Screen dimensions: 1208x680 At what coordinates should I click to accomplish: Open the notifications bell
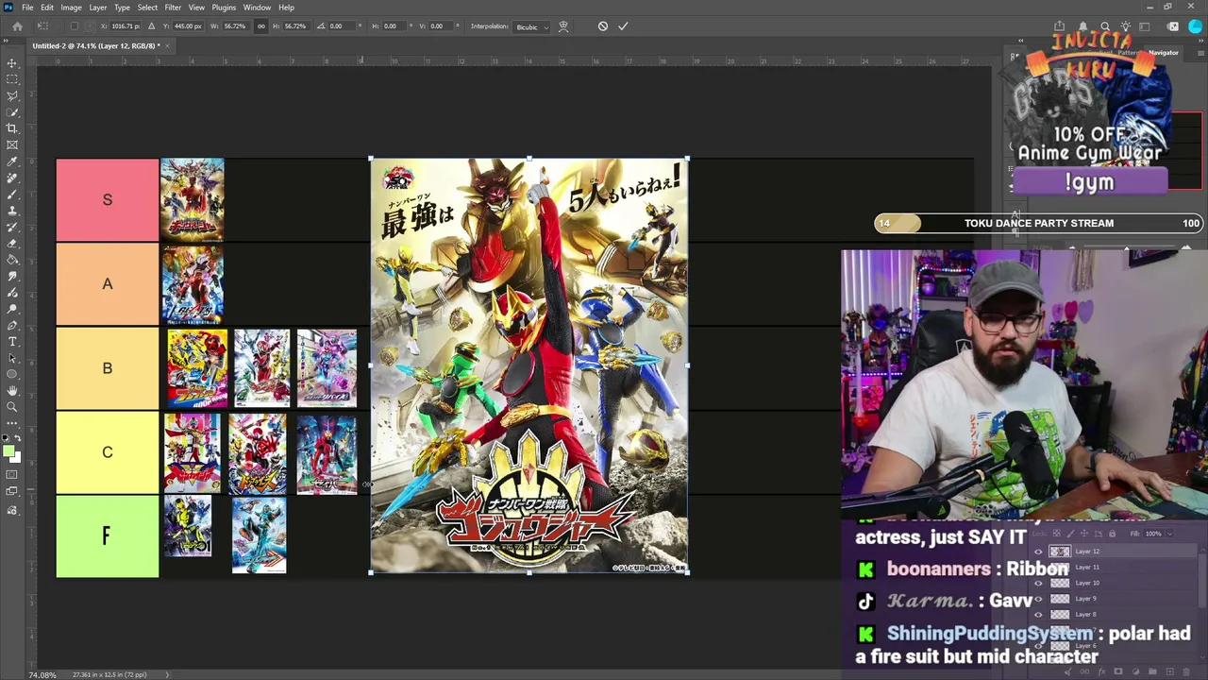(1083, 26)
